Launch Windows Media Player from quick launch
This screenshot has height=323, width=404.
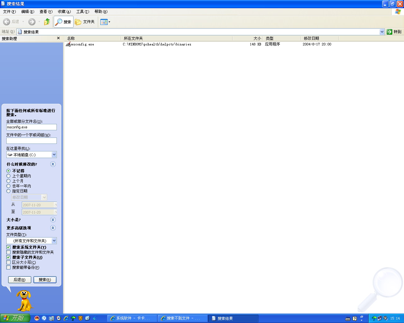[x=59, y=319]
